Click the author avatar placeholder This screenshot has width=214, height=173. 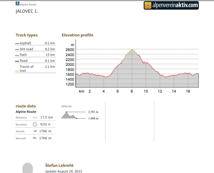[28, 168]
